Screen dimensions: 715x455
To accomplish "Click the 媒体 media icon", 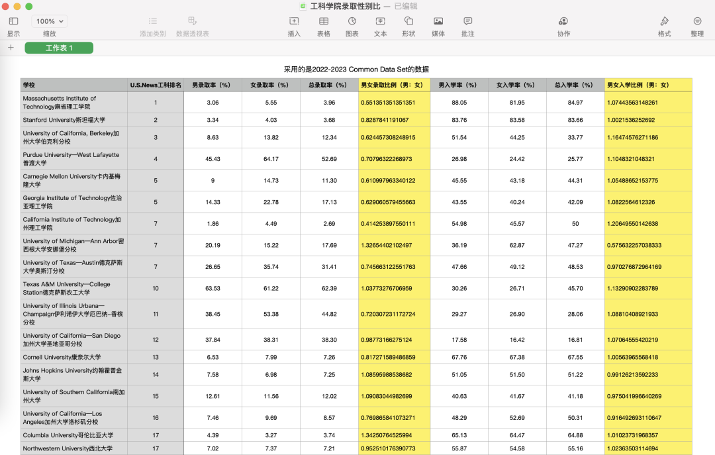I will point(438,21).
